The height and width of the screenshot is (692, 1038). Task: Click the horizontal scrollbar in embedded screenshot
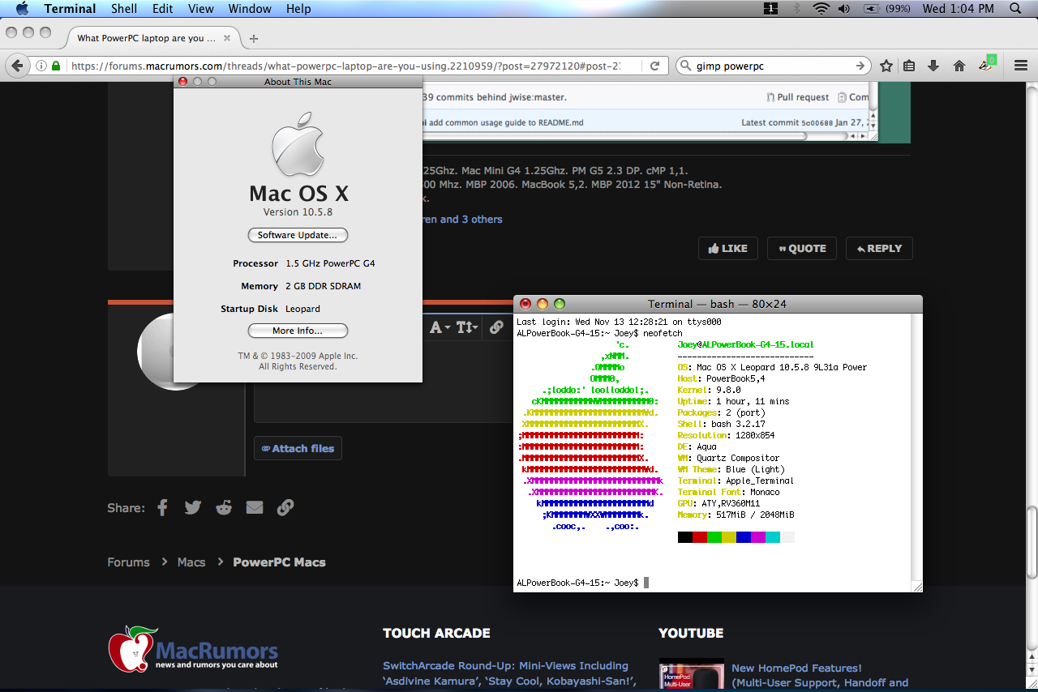point(616,137)
